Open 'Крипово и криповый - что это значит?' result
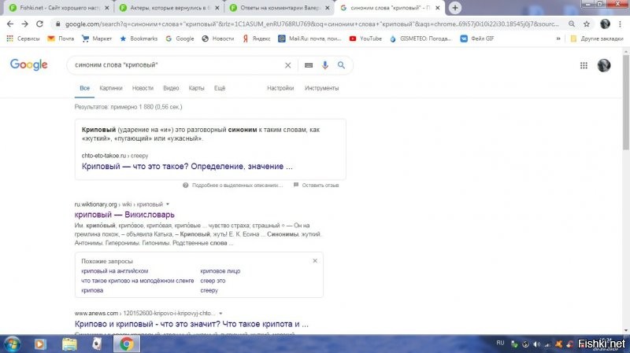This screenshot has width=630, height=353. coord(191,324)
